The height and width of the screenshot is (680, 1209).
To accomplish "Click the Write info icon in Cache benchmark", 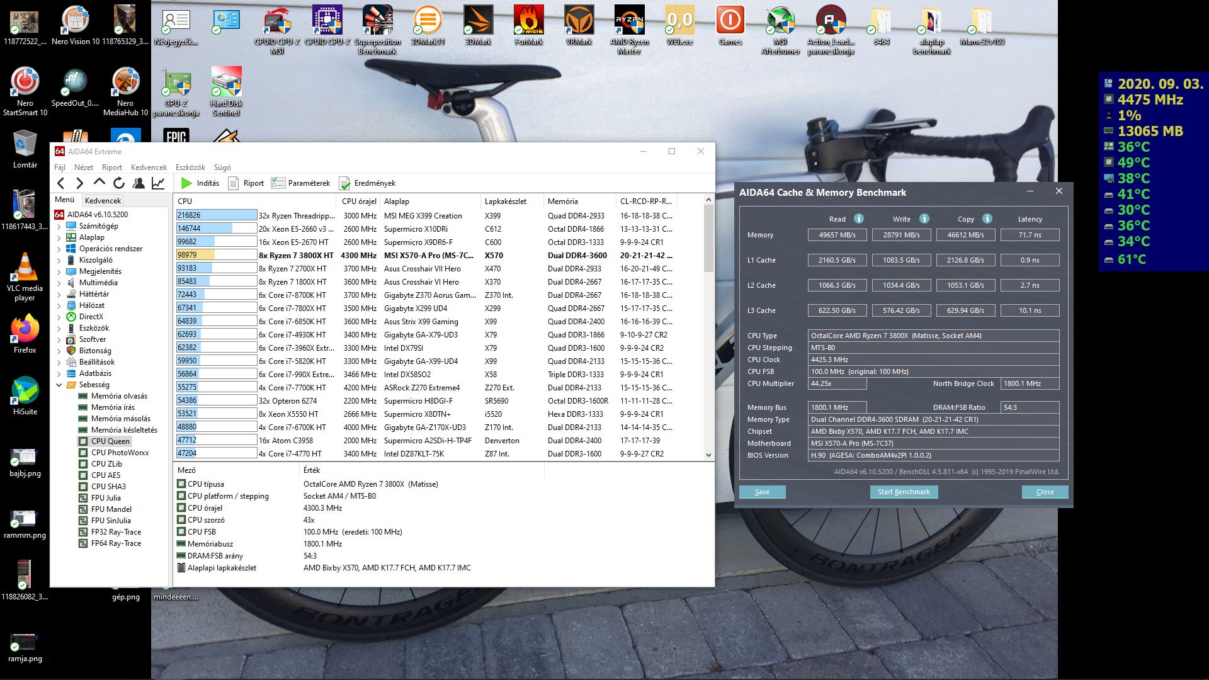I will 924,218.
